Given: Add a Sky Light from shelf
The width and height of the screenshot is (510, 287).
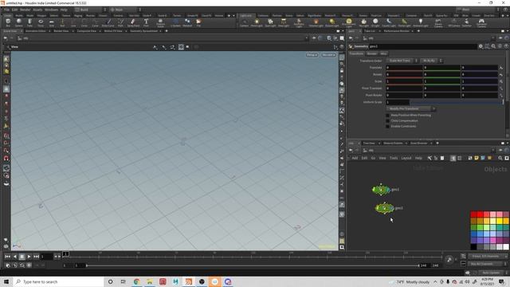Looking at the screenshot, I should coord(364,22).
